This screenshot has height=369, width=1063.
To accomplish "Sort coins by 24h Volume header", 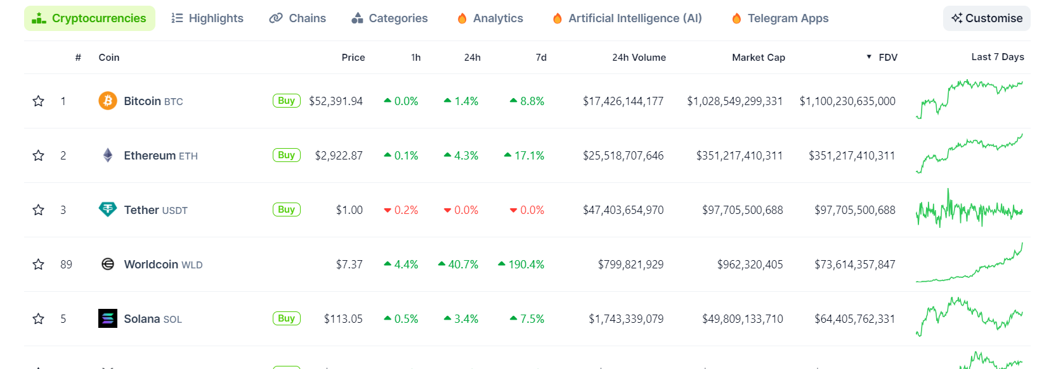I will coord(639,58).
